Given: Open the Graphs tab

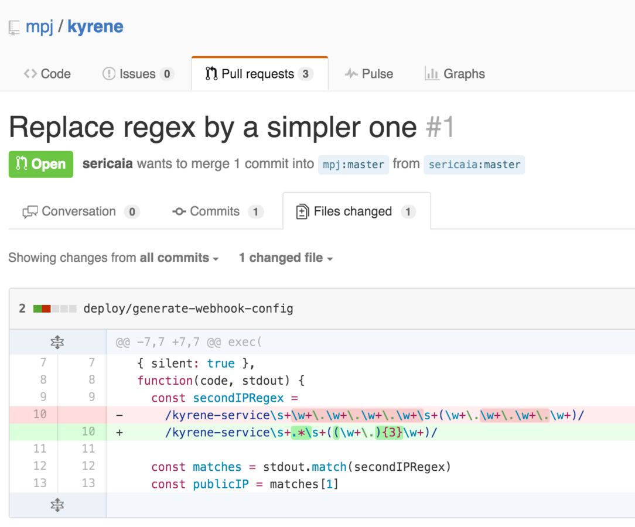Looking at the screenshot, I should point(455,74).
